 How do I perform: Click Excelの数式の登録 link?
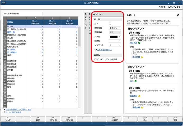13,112
